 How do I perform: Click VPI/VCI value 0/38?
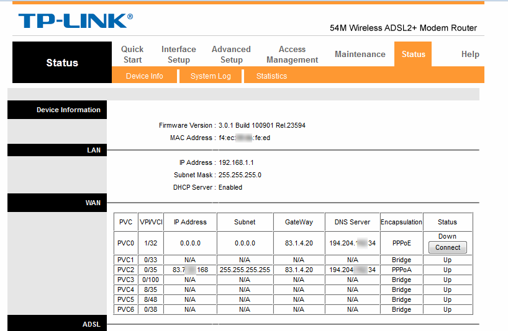151,309
